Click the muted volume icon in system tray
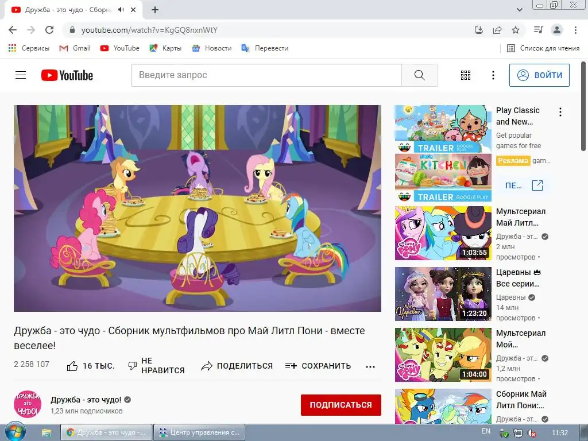Image resolution: width=588 pixels, height=441 pixels. 531,433
